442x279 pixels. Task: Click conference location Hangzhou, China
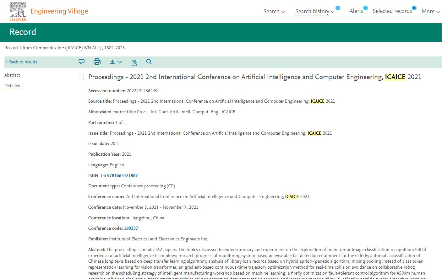147,218
